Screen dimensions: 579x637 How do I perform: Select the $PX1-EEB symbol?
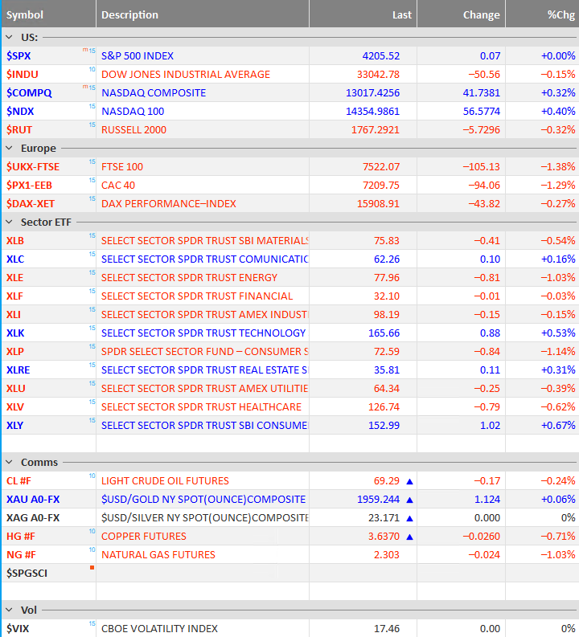click(x=29, y=186)
